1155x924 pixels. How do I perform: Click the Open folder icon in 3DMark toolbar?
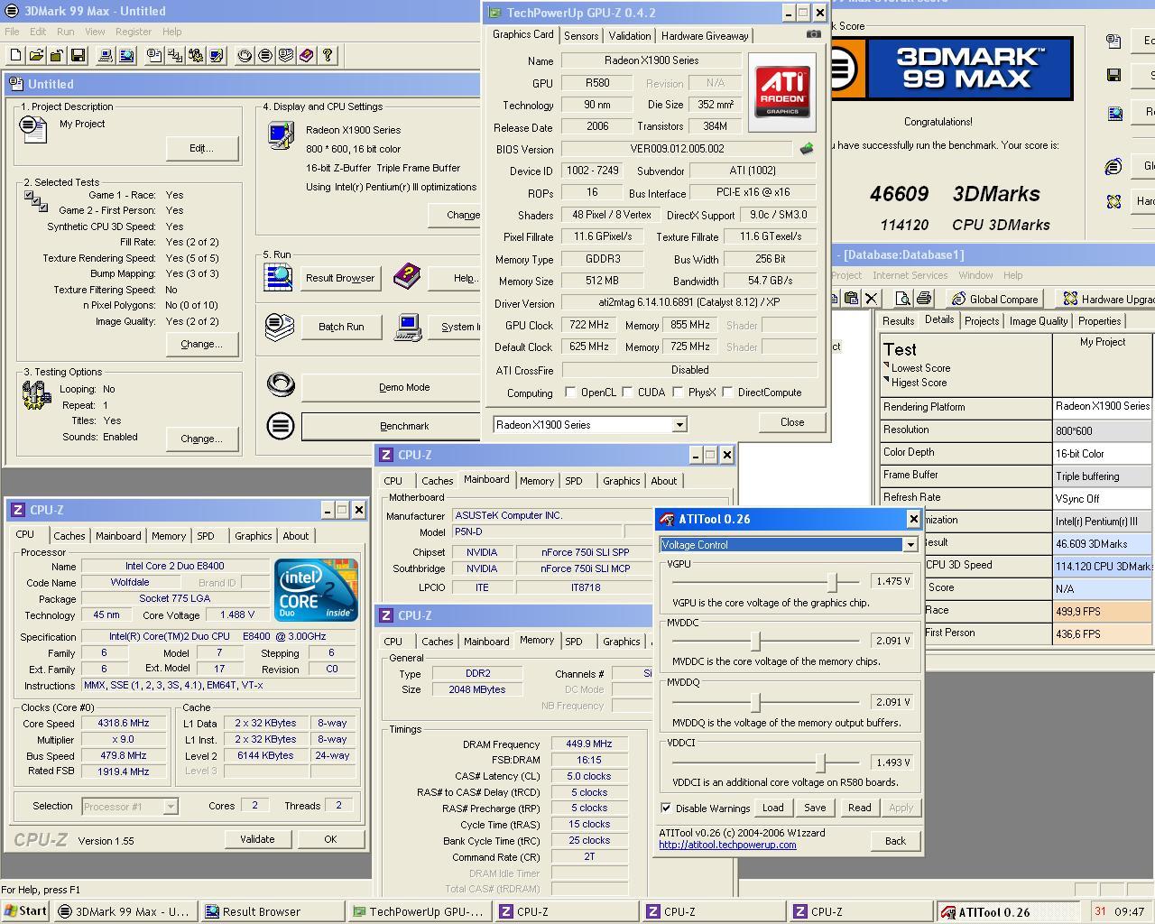coord(36,55)
